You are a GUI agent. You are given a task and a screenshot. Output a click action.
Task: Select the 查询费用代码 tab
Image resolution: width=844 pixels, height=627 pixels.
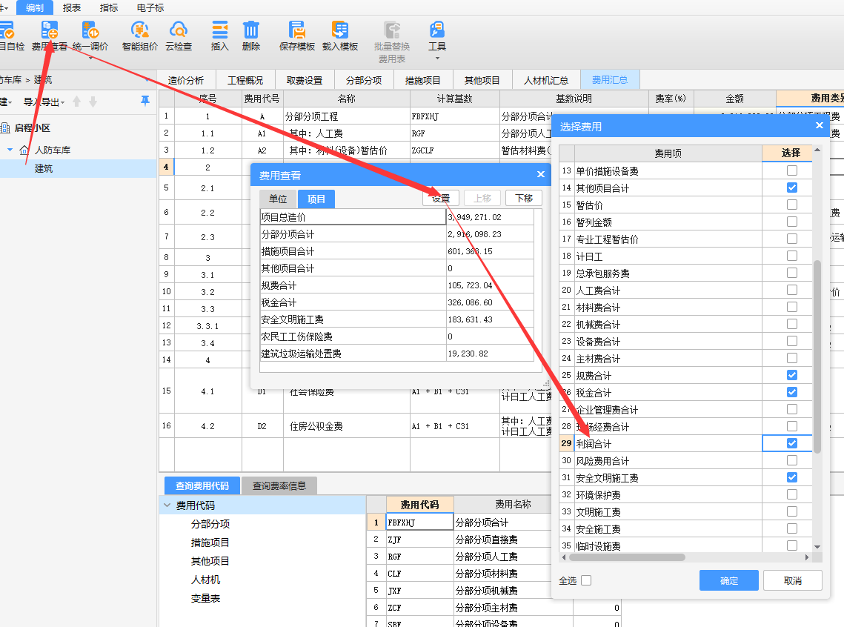[202, 486]
